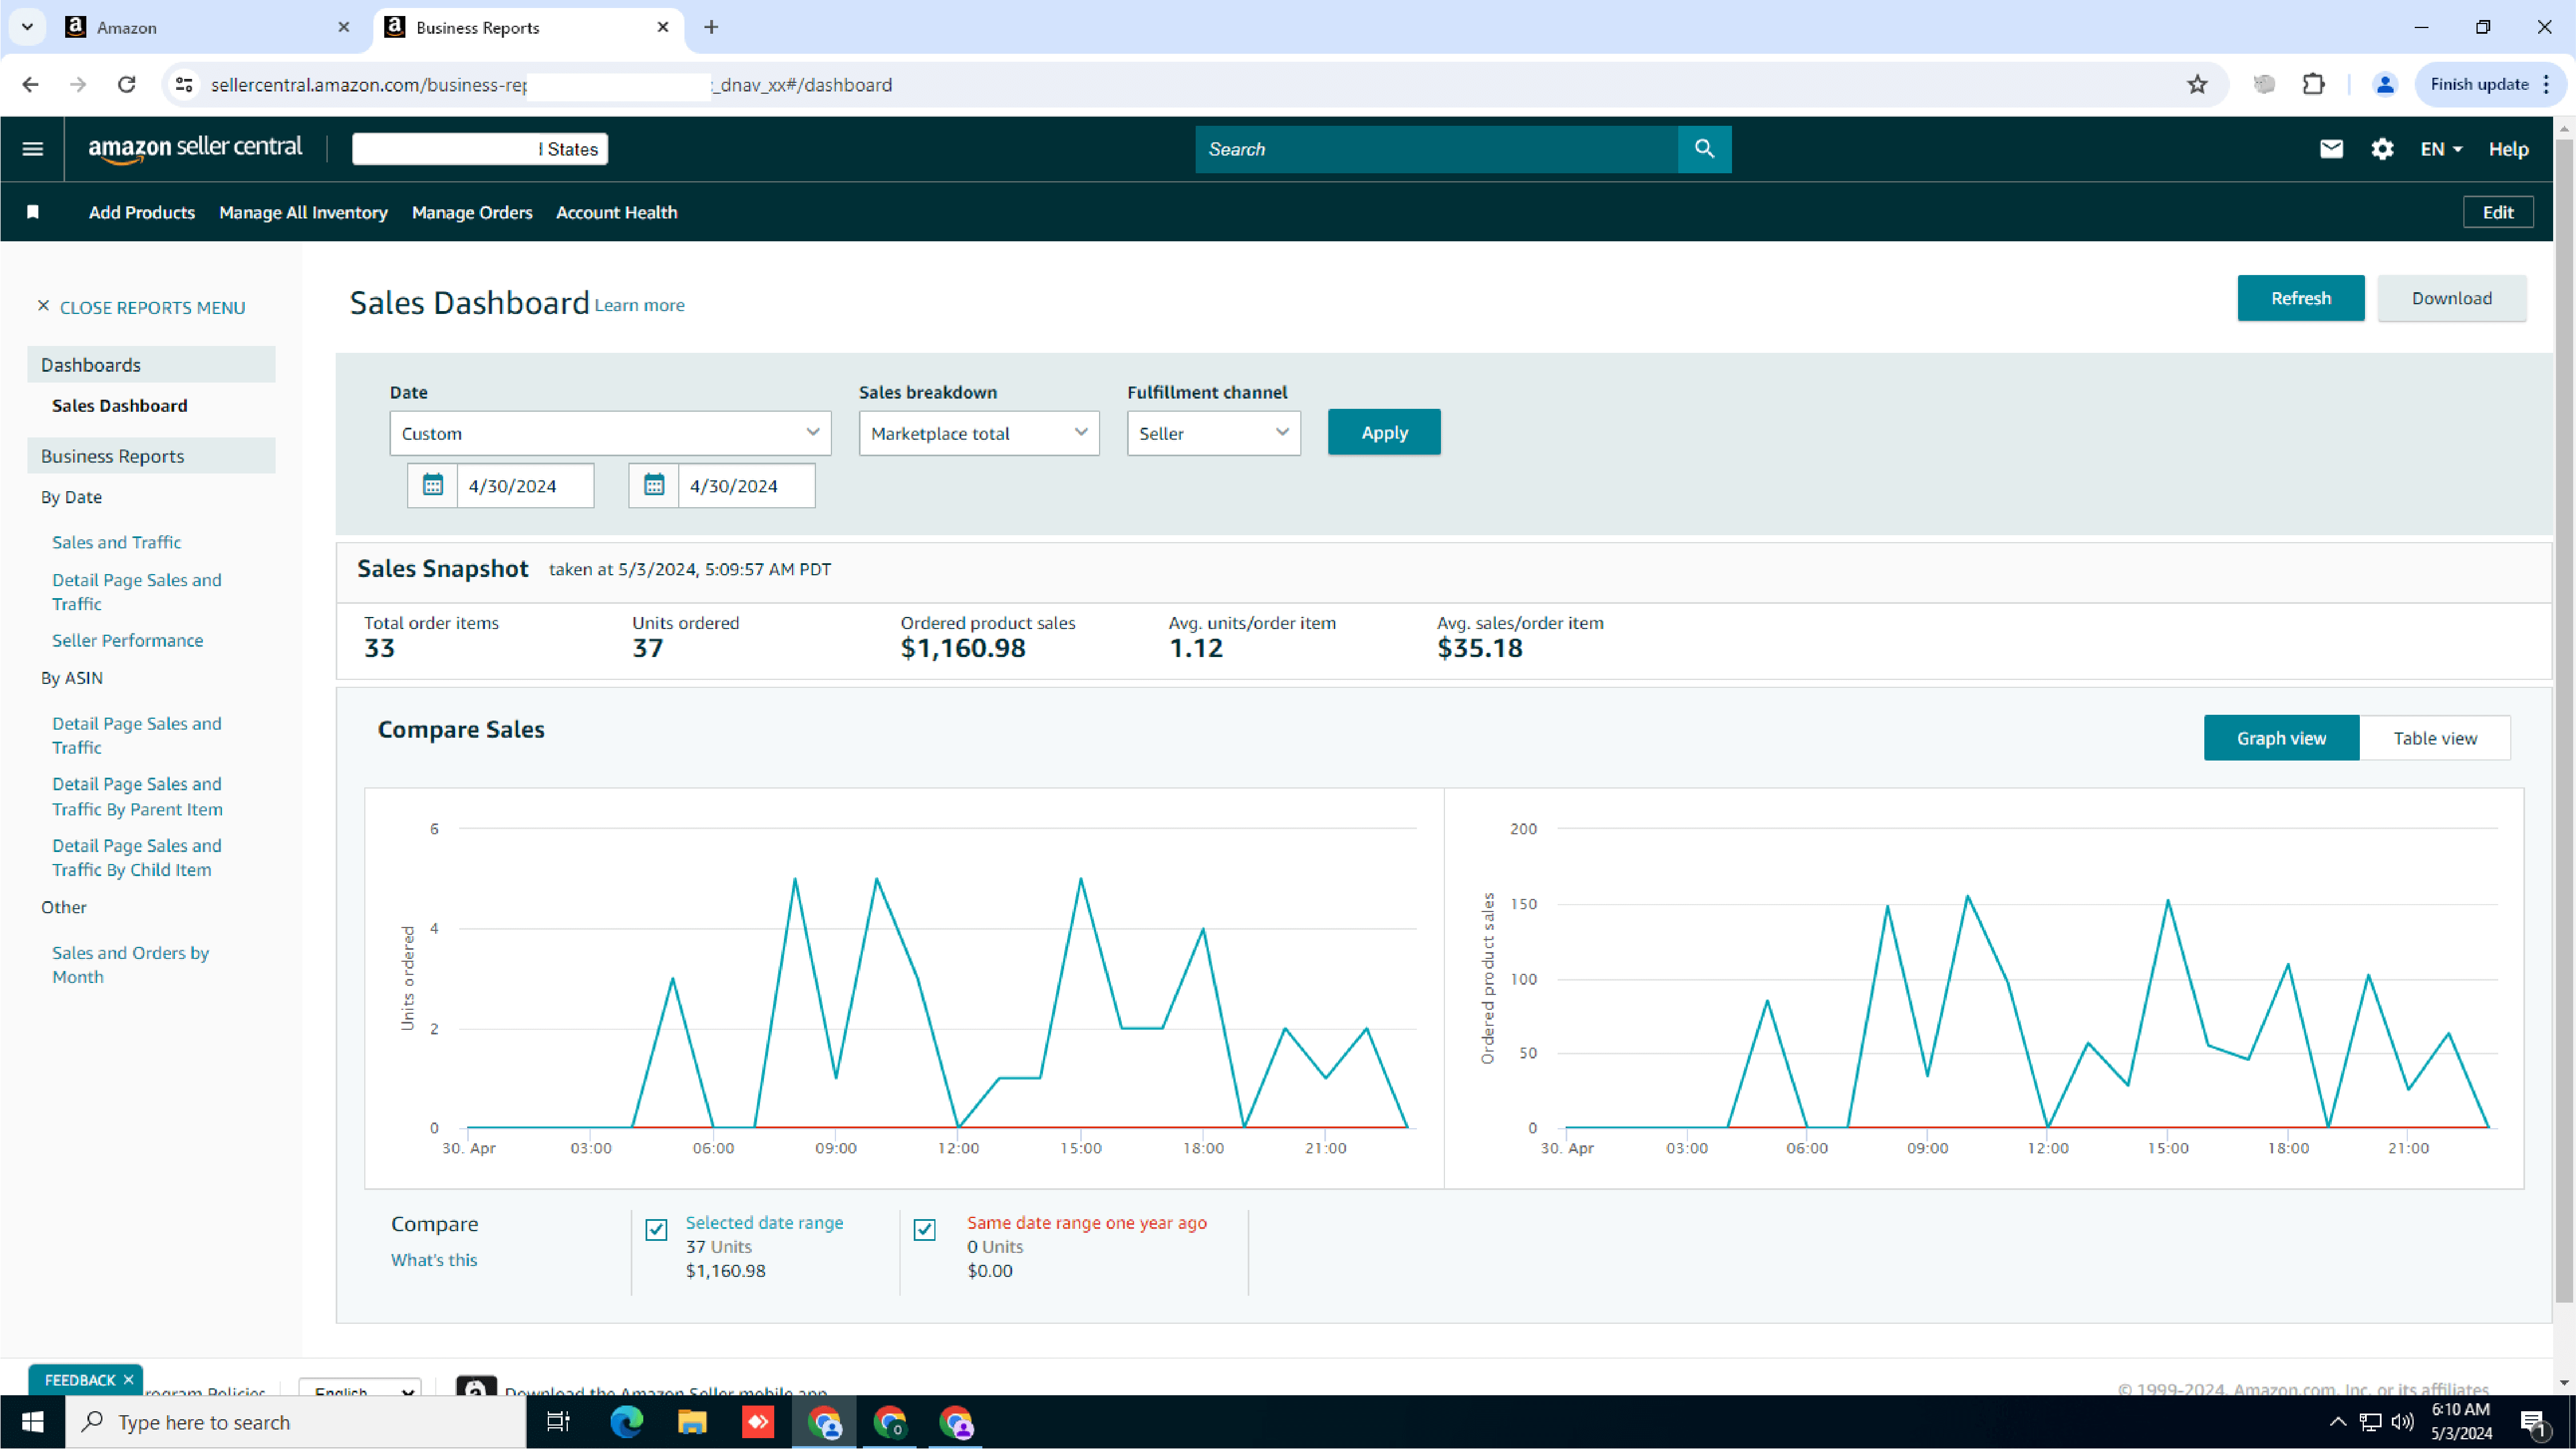
Task: Open the English footer language dropdown
Action: (x=360, y=1388)
